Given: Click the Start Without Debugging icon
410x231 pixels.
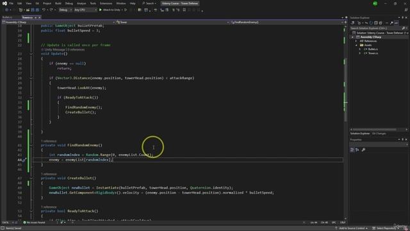Looking at the screenshot, I should (x=126, y=10).
